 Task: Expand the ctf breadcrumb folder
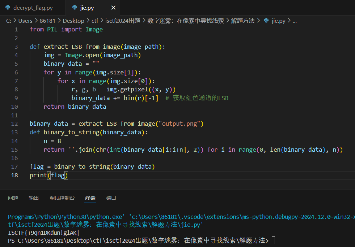95,21
